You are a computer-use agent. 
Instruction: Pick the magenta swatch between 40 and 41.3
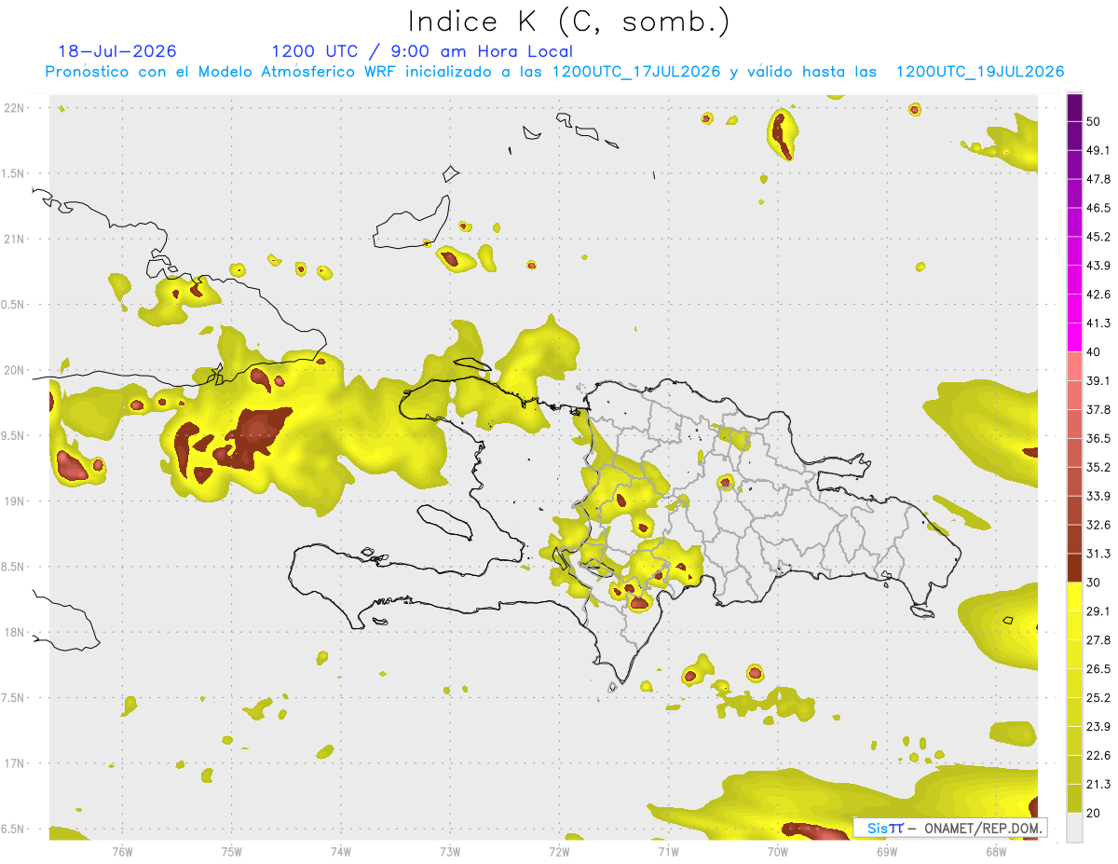tap(1075, 337)
